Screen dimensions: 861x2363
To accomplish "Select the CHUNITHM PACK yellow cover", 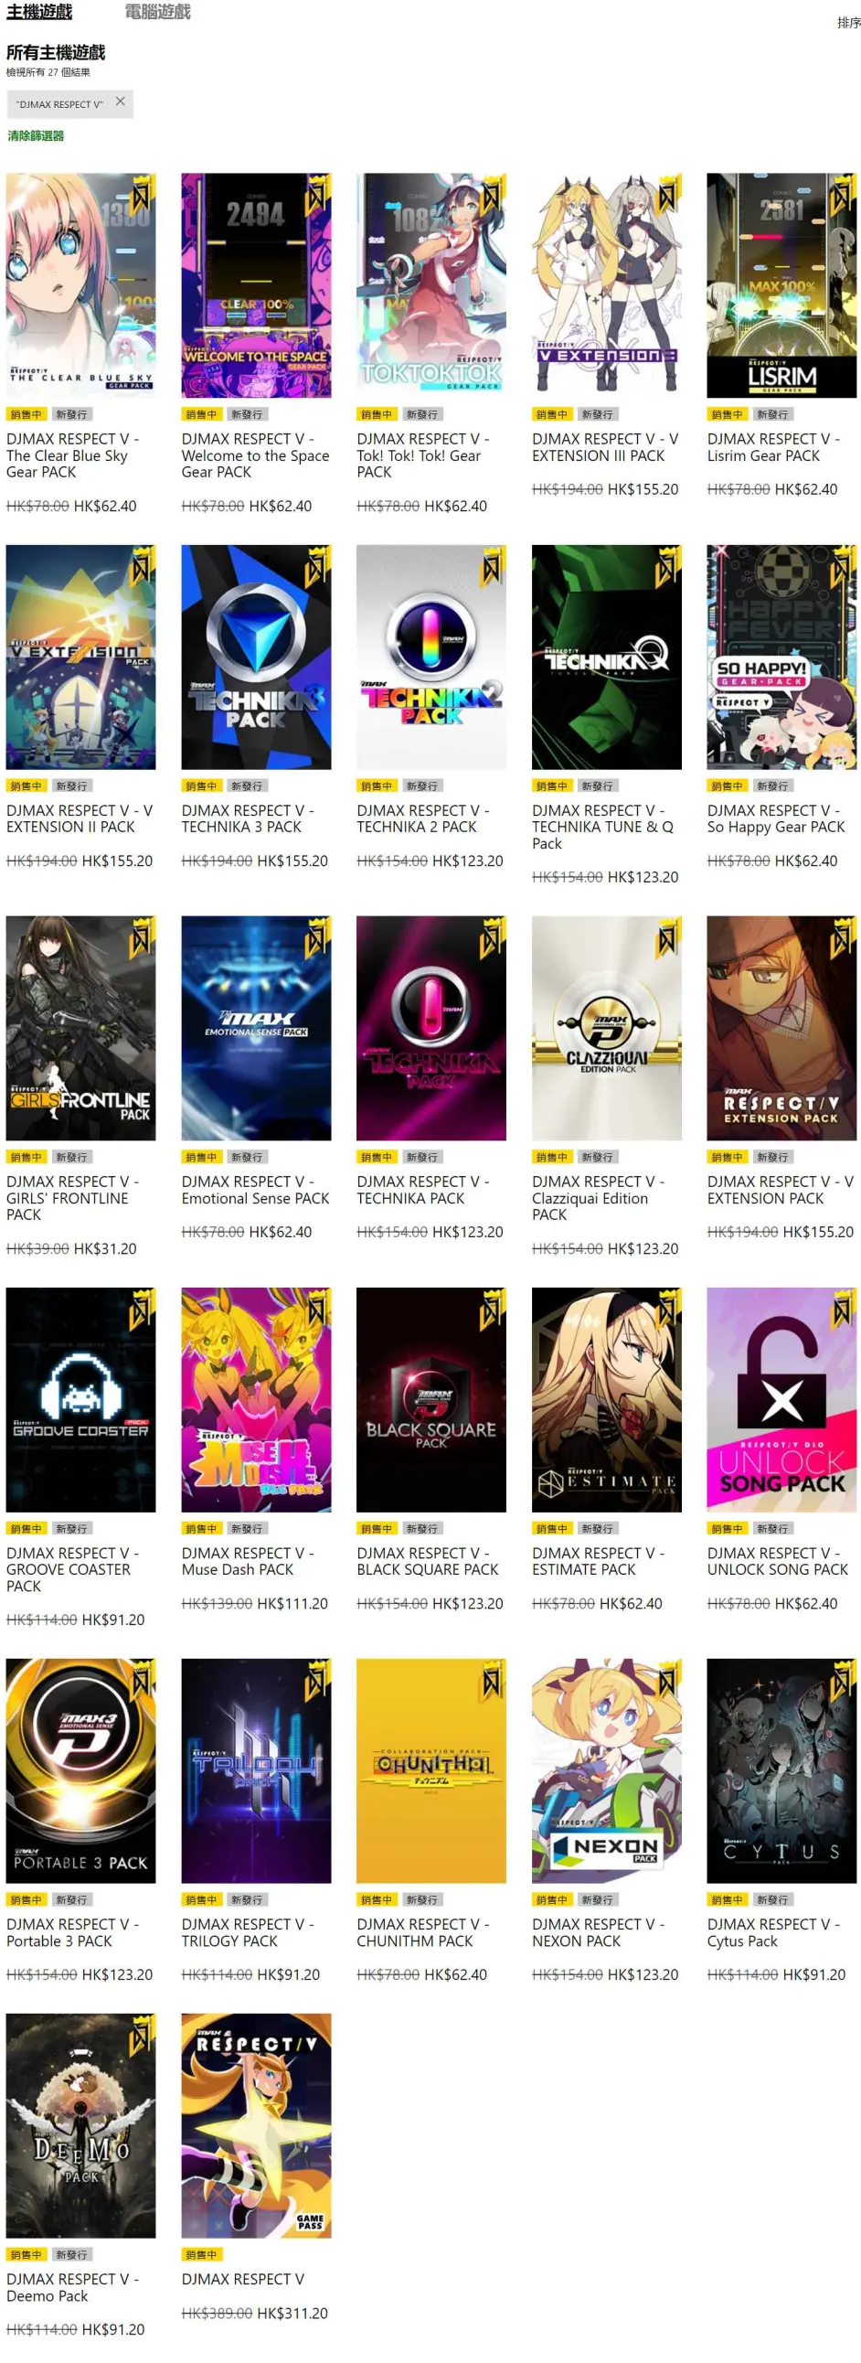I will point(431,1770).
